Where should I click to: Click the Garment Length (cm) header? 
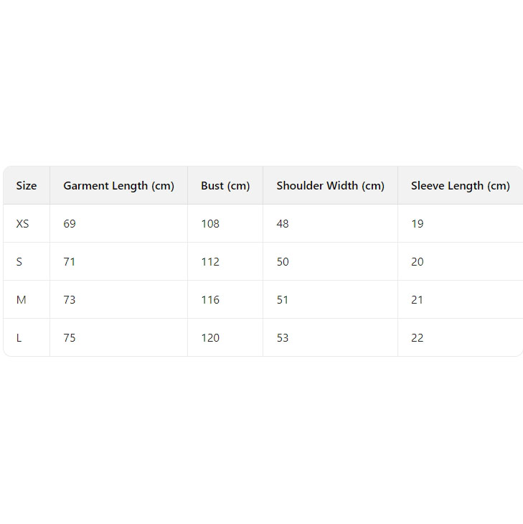pos(118,186)
